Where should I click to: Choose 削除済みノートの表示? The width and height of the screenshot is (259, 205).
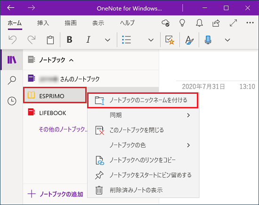click(143, 190)
